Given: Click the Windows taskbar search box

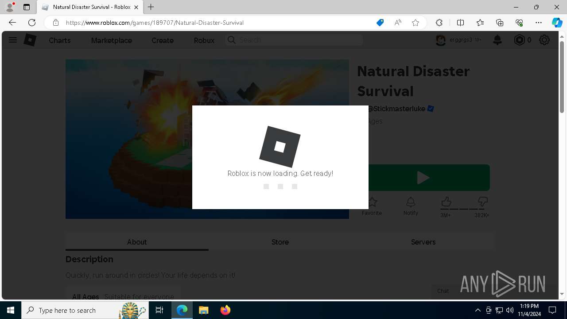Looking at the screenshot, I should pyautogui.click(x=84, y=310).
